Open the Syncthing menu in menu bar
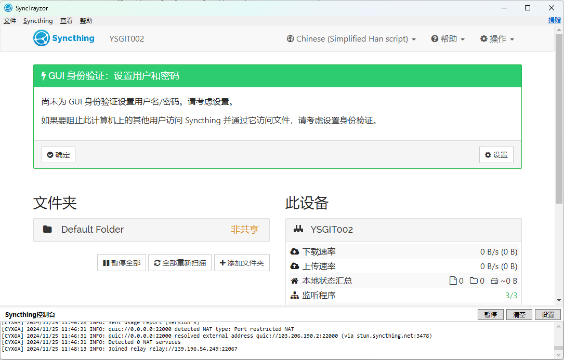Viewport: 564px width, 360px height. [x=38, y=21]
